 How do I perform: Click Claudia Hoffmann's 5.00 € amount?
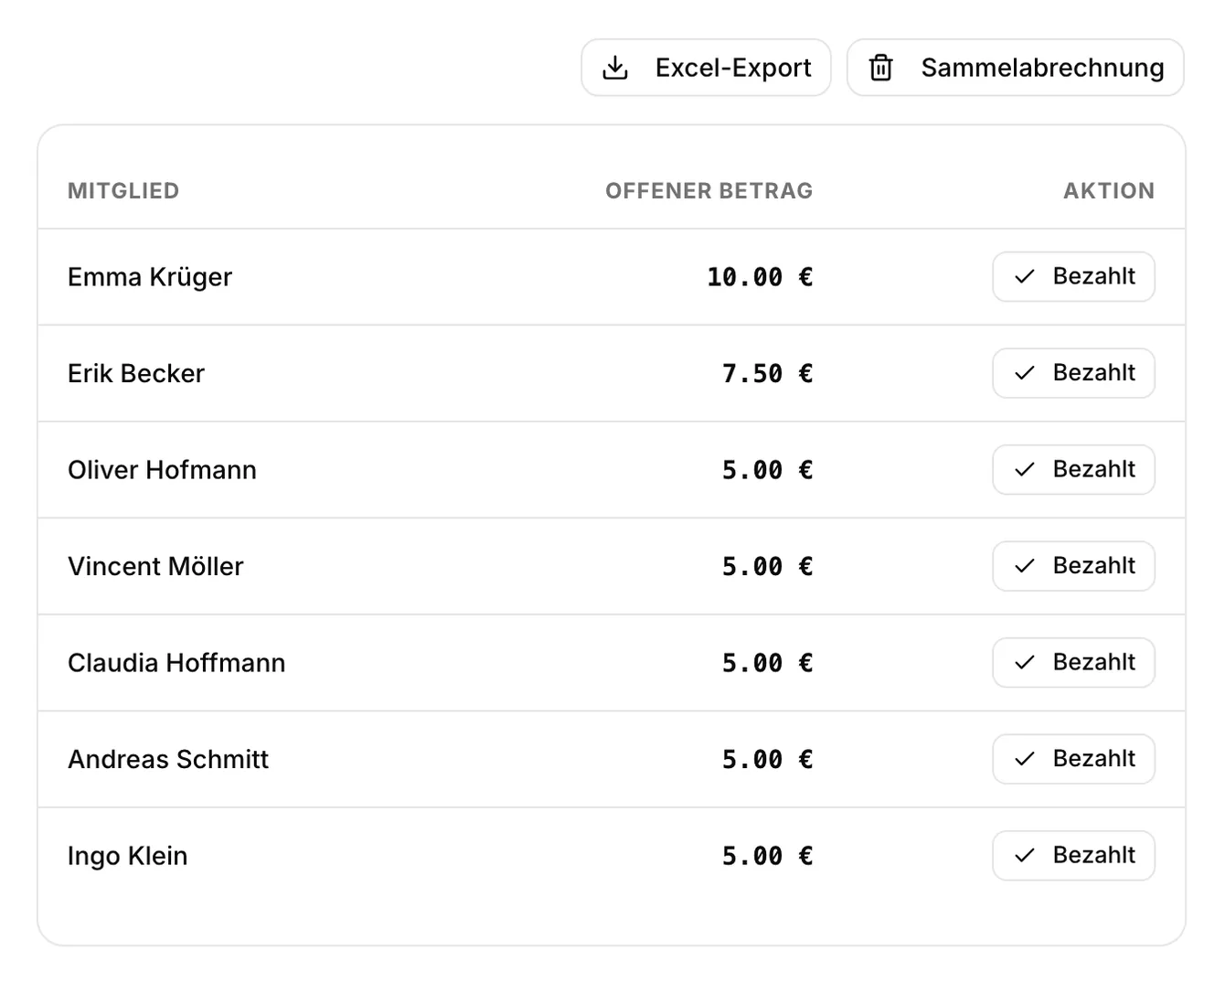point(767,663)
